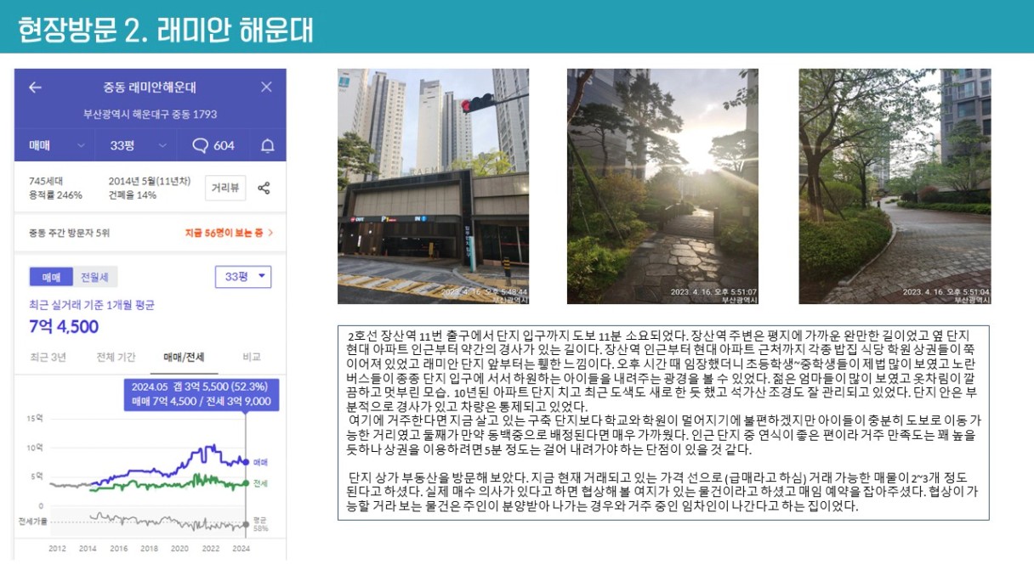Viewport: 1034px width, 581px height.
Task: Open the sunlit stone path photo
Action: [662, 186]
